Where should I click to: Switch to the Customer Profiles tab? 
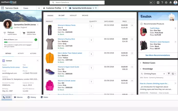[54, 8]
